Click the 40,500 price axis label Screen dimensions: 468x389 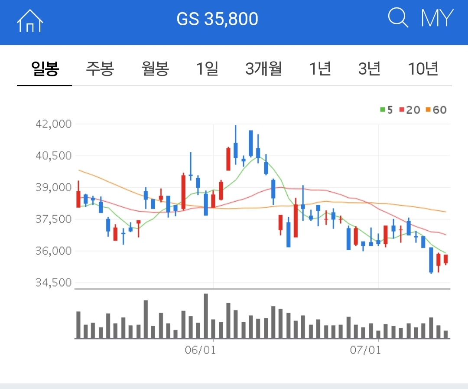pos(54,155)
